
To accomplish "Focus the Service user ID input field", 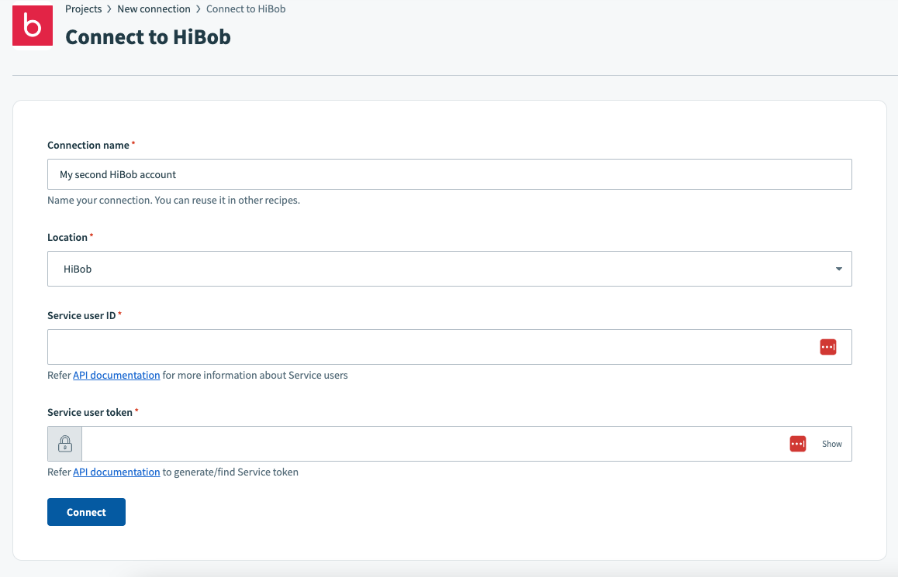I will point(450,347).
